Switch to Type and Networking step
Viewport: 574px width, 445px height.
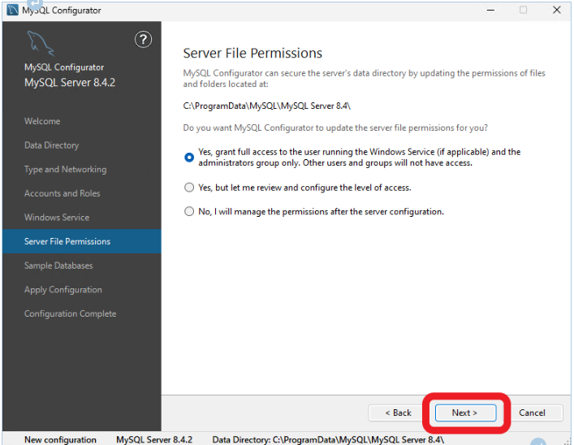(65, 169)
